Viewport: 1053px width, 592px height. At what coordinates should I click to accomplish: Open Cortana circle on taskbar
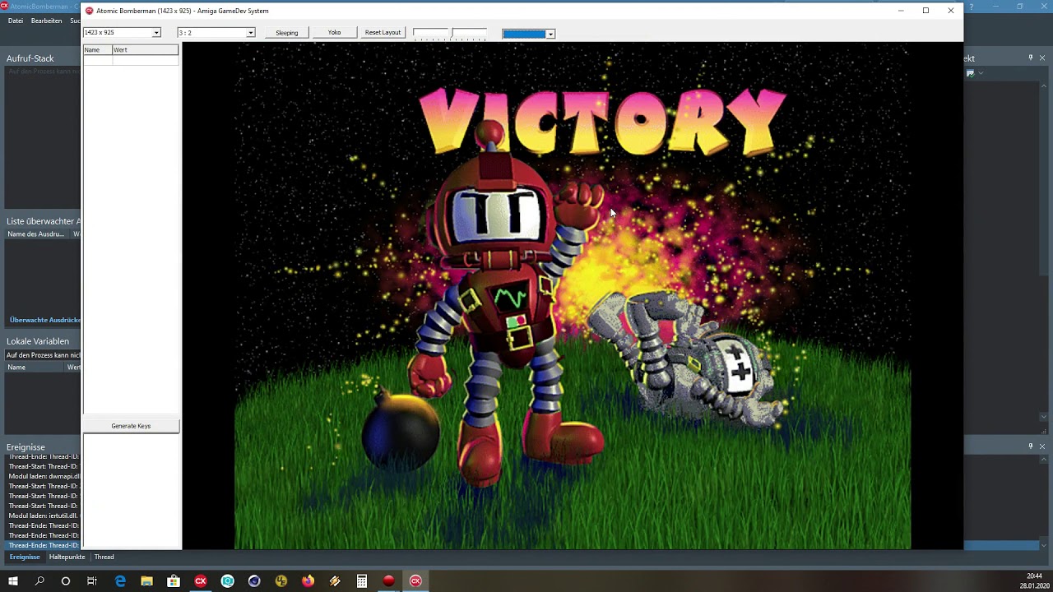click(x=66, y=581)
